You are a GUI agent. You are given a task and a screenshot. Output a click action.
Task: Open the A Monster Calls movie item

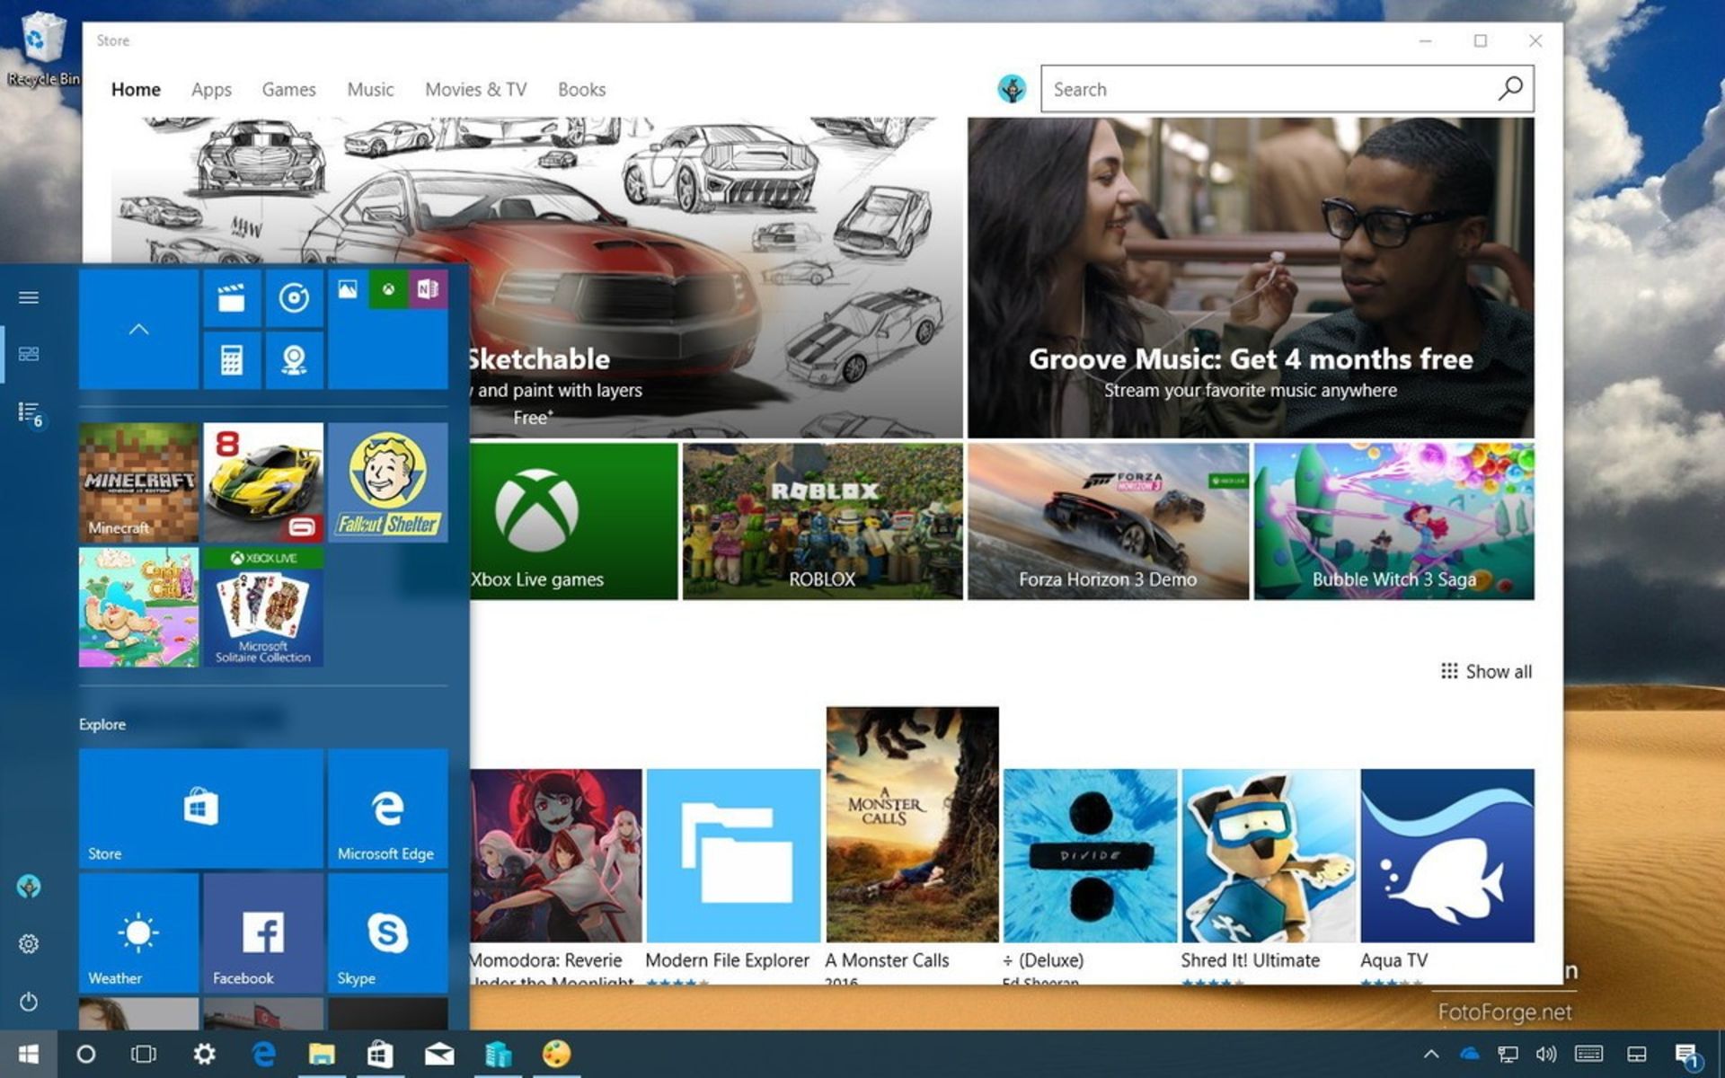tap(912, 844)
